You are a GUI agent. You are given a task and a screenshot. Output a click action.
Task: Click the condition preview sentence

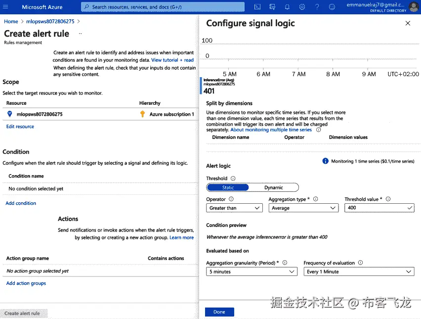click(267, 237)
